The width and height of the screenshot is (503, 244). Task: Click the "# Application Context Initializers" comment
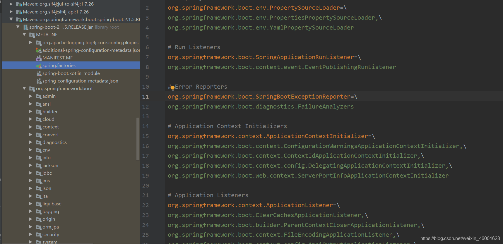[227, 126]
